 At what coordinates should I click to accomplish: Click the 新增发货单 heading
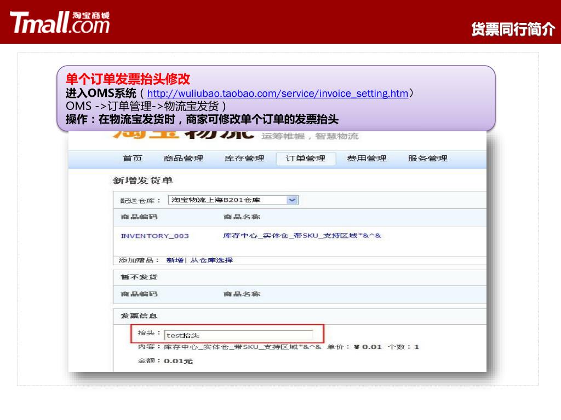click(x=143, y=180)
